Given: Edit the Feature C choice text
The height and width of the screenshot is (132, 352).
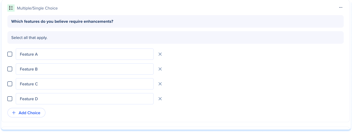Looking at the screenshot, I should point(85,84).
